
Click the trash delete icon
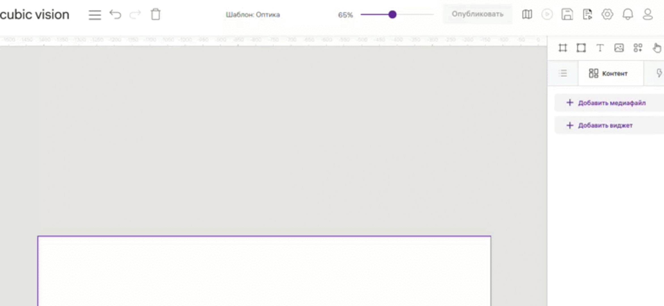[x=156, y=14]
